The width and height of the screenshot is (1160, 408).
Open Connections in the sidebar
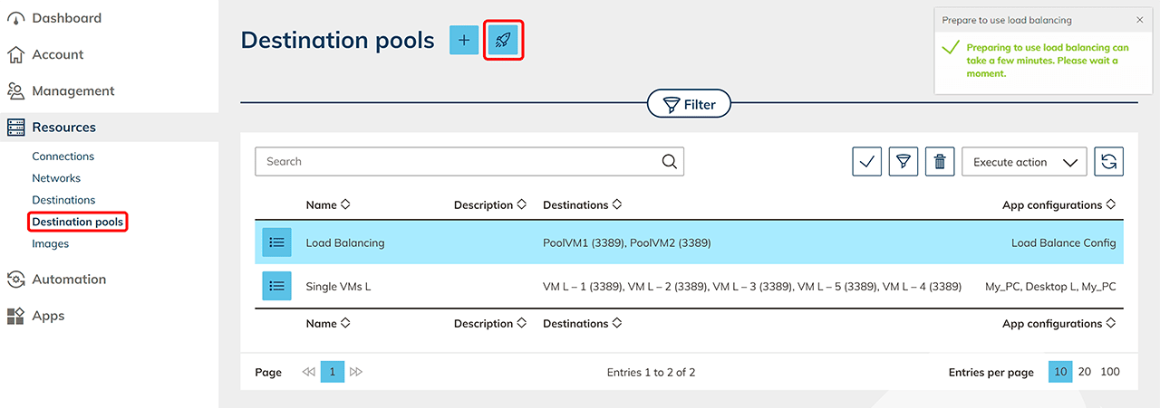pos(63,157)
